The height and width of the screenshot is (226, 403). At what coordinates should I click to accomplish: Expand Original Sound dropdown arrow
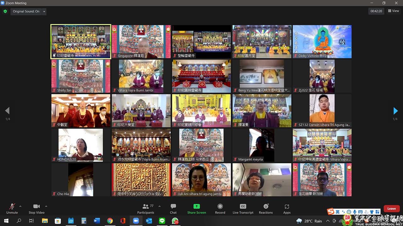[x=44, y=12]
